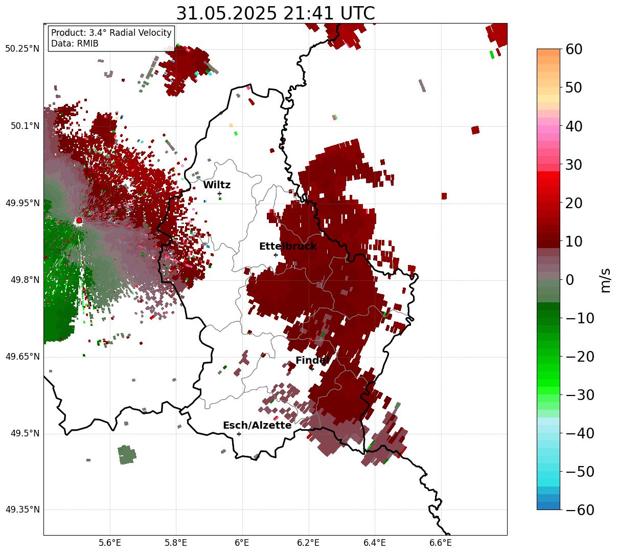Click the 49.5°N latitude label
617x553 pixels.
[x=25, y=433]
